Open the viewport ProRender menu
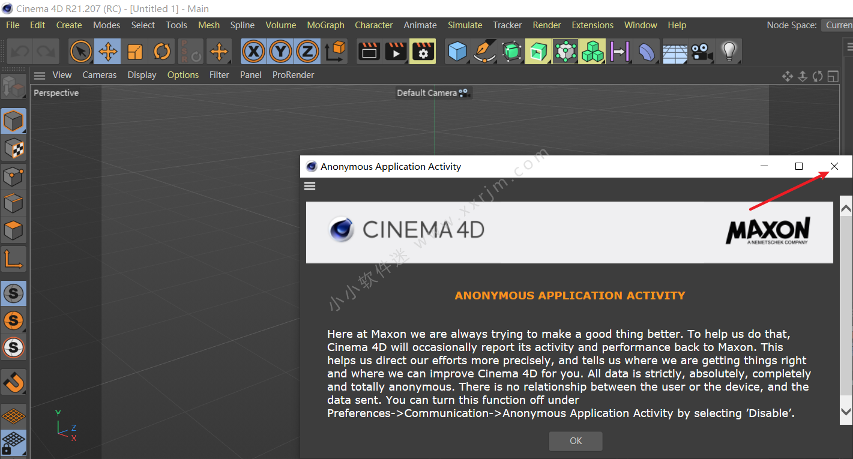This screenshot has height=459, width=853. [293, 75]
